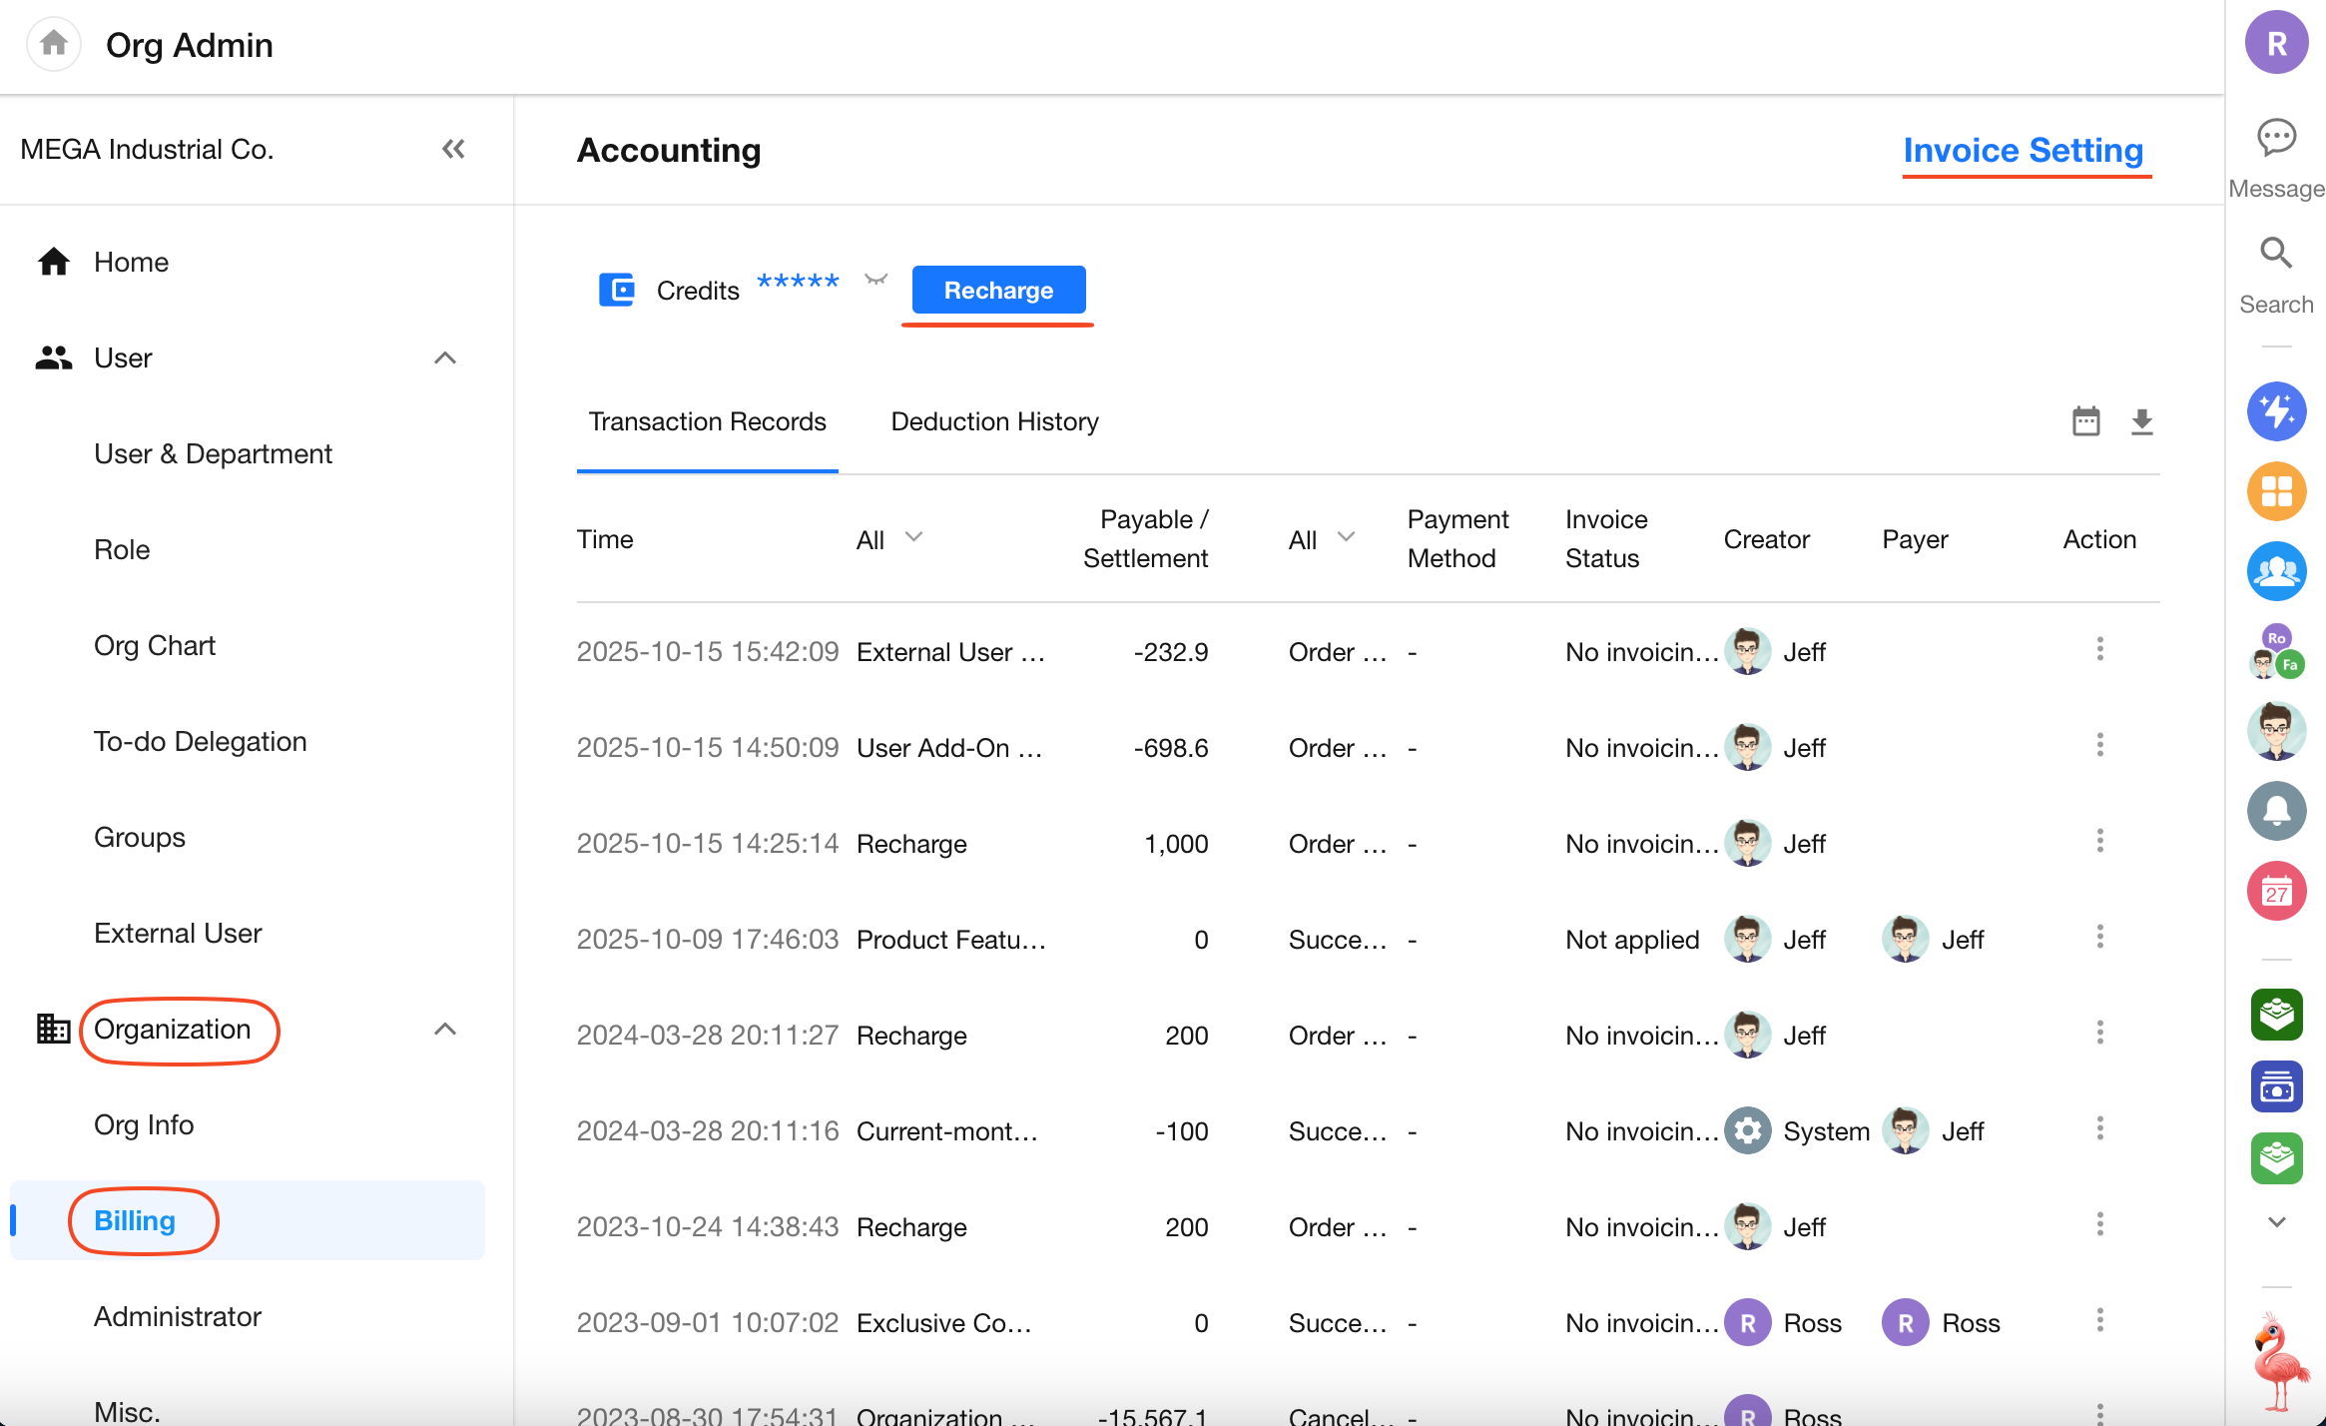Open actions menu for -232.9 transaction
Screen dimensions: 2326x1426
click(2099, 650)
